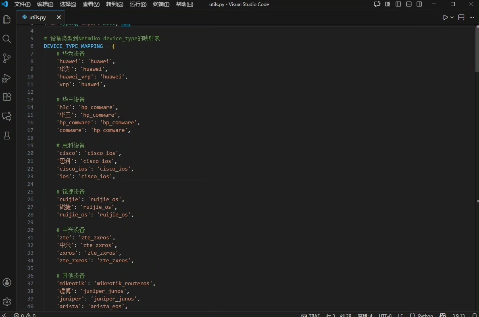Run the Python file with play button

tap(446, 18)
